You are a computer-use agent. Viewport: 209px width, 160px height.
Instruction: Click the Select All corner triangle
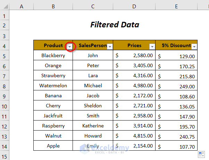point(5,6)
